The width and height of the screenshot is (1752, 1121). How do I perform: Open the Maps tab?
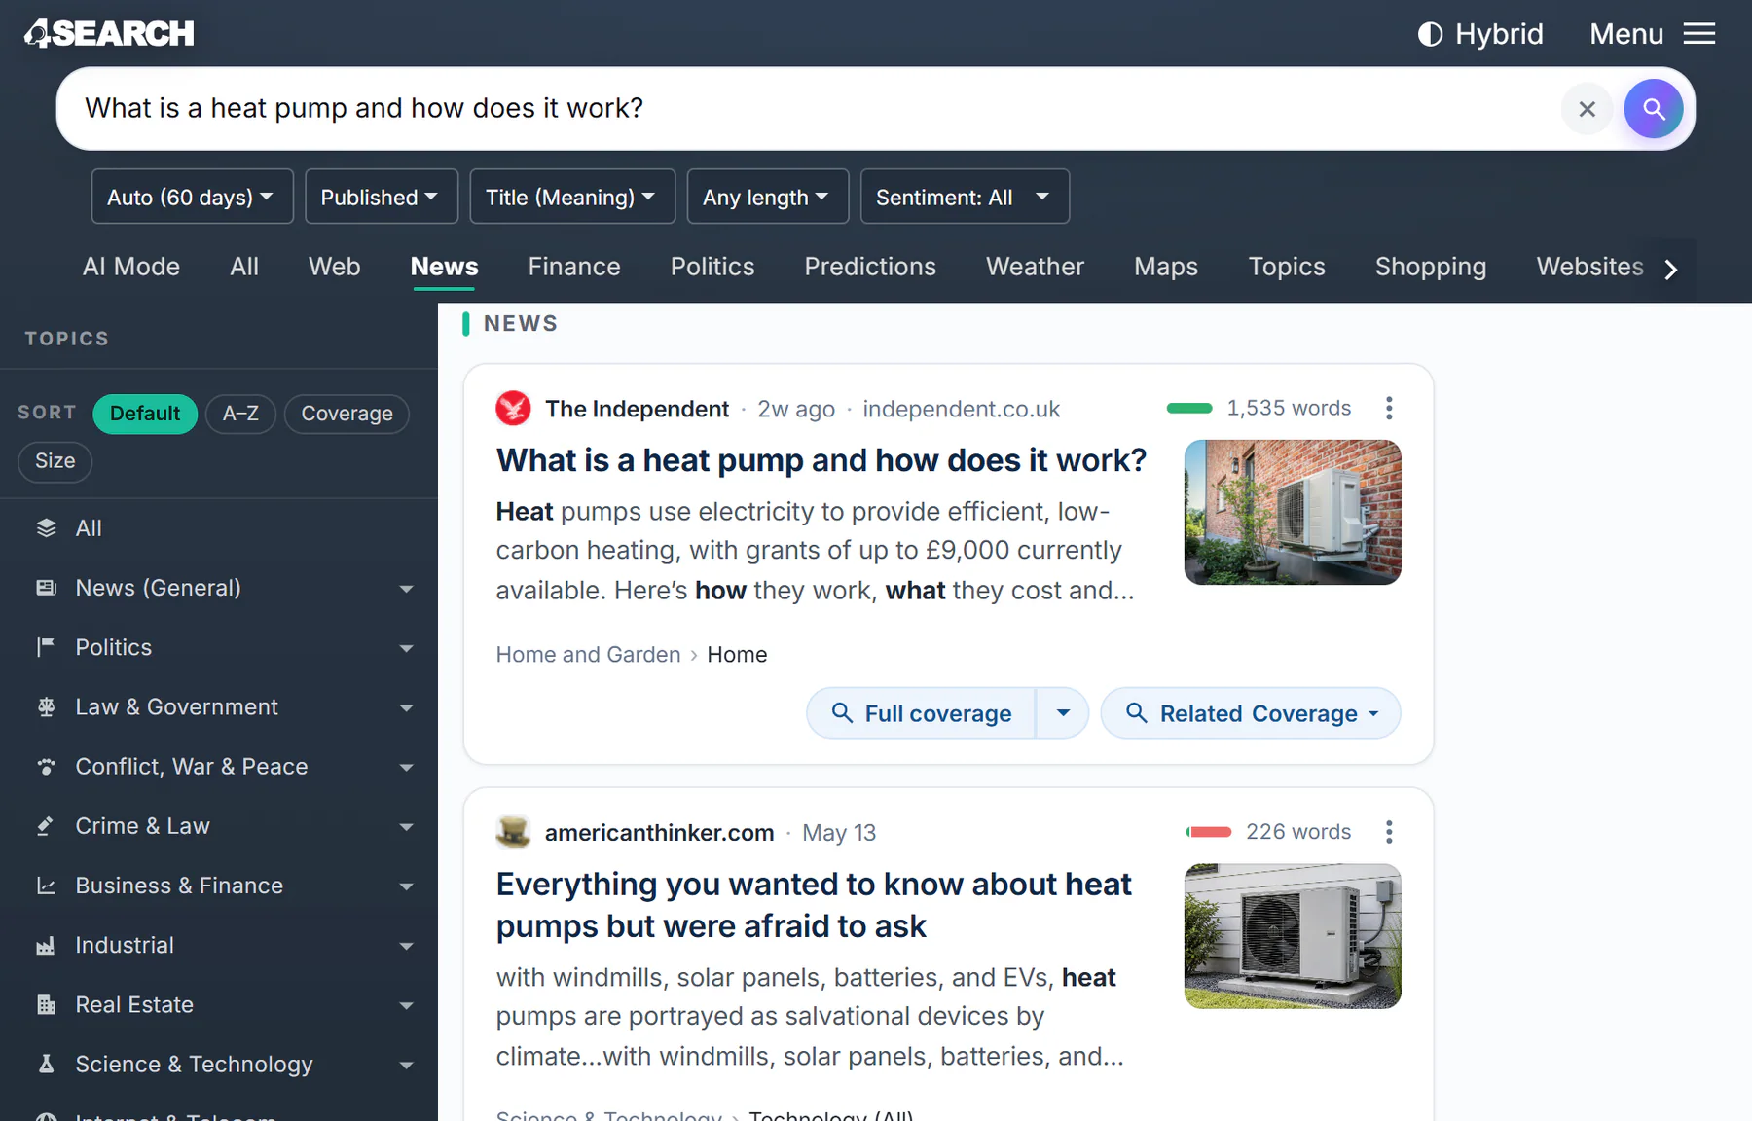[1166, 267]
